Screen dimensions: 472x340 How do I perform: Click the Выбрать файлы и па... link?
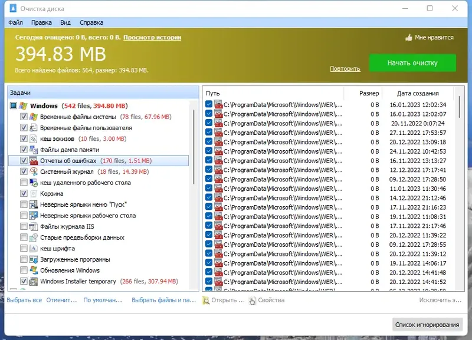coord(164,300)
